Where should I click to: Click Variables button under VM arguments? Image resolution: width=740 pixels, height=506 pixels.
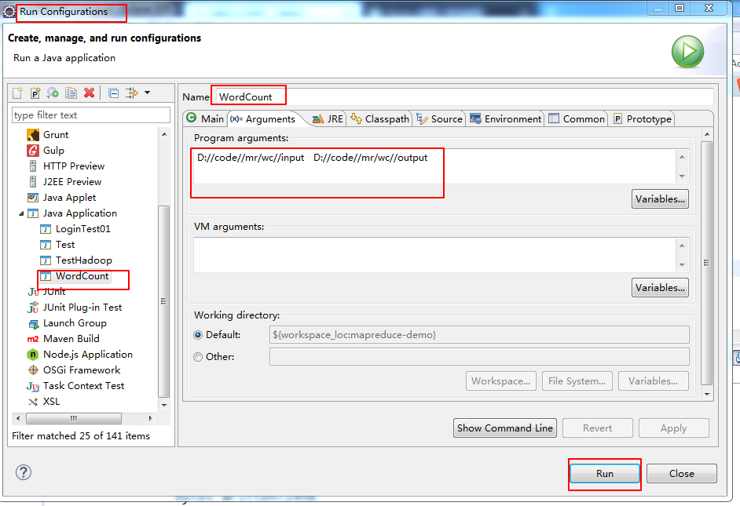point(660,287)
